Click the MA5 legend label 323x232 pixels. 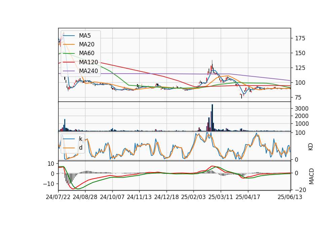tap(85, 36)
